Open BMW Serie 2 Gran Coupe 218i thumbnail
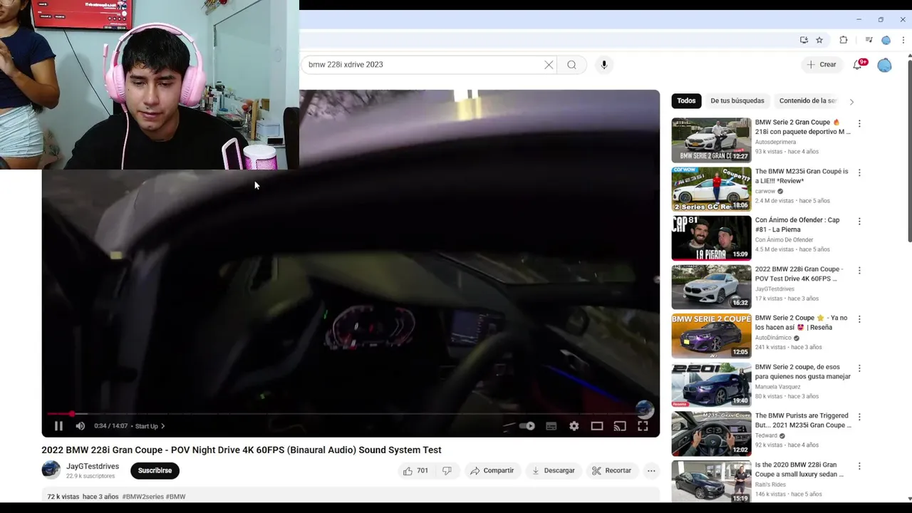 coord(711,140)
